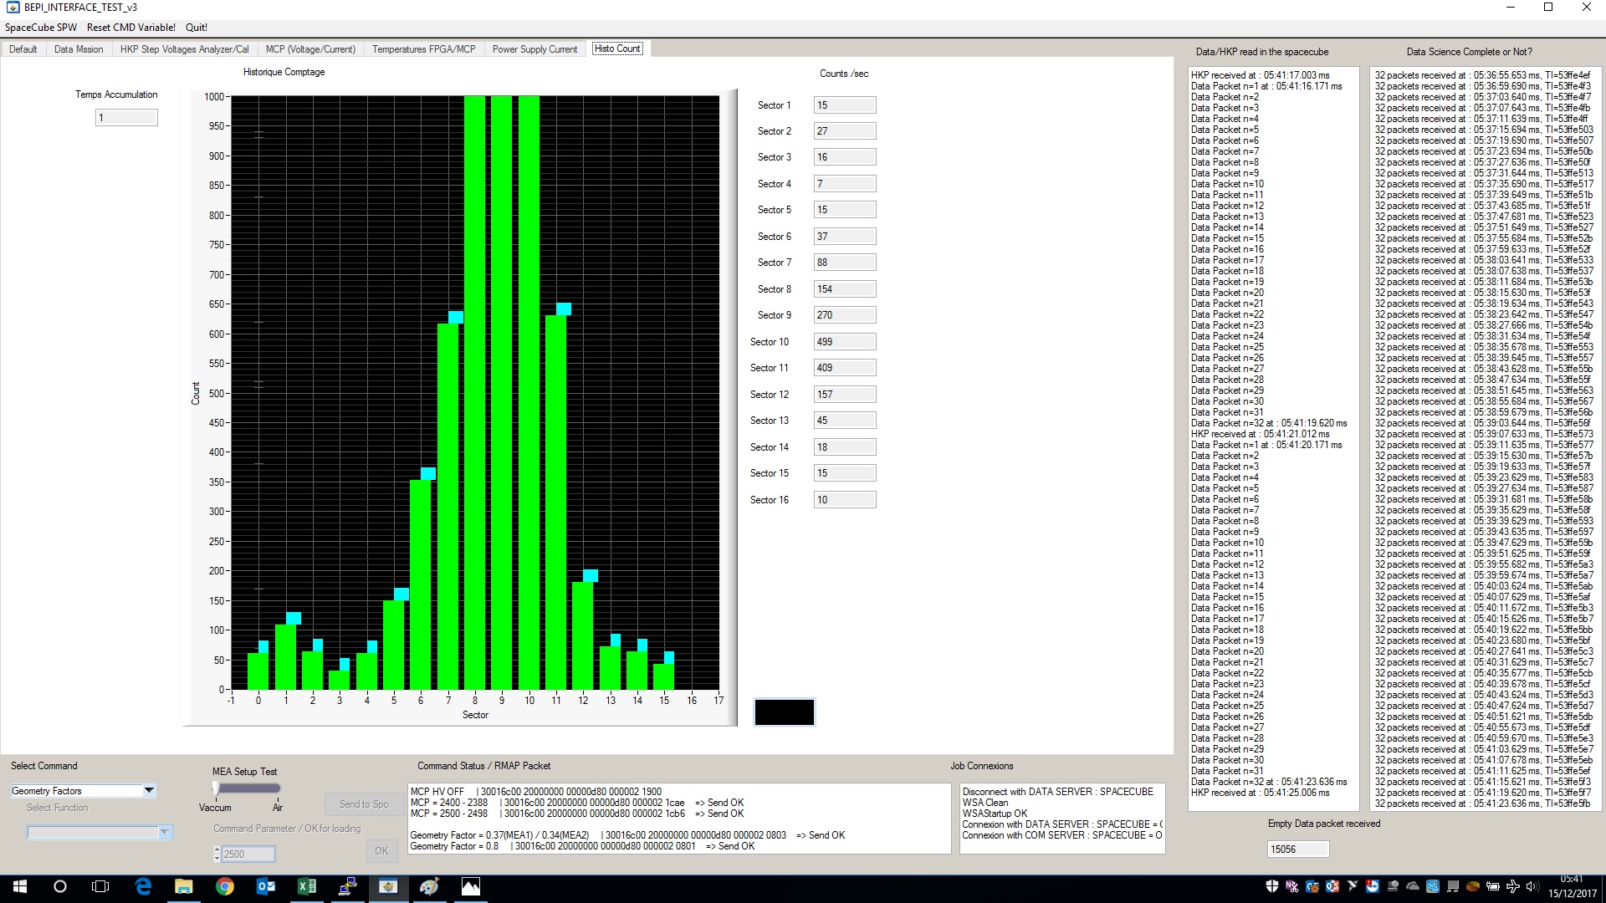The image size is (1606, 903).
Task: Click 'MCP = 2500 - 2498' command status line
Action: (x=576, y=814)
